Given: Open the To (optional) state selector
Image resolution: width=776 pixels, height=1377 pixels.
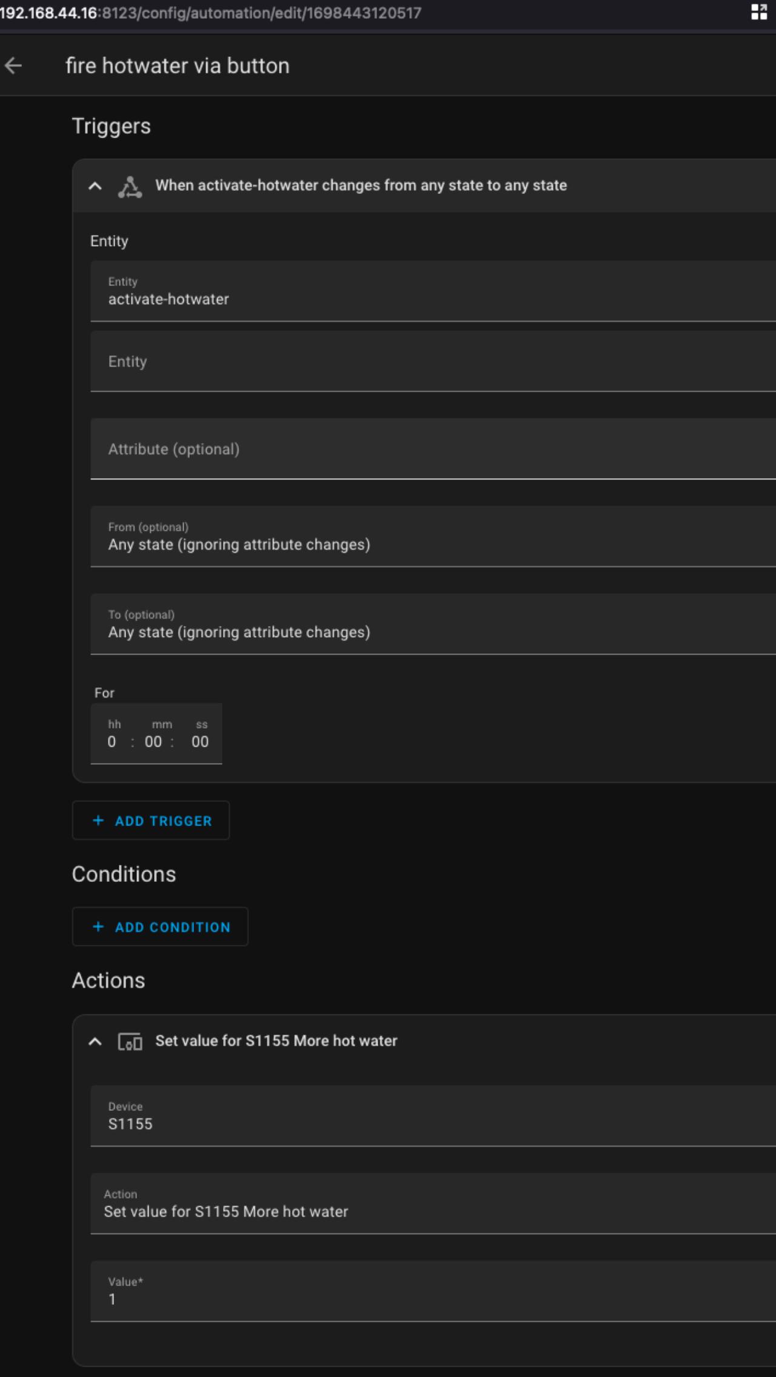Looking at the screenshot, I should pyautogui.click(x=433, y=624).
